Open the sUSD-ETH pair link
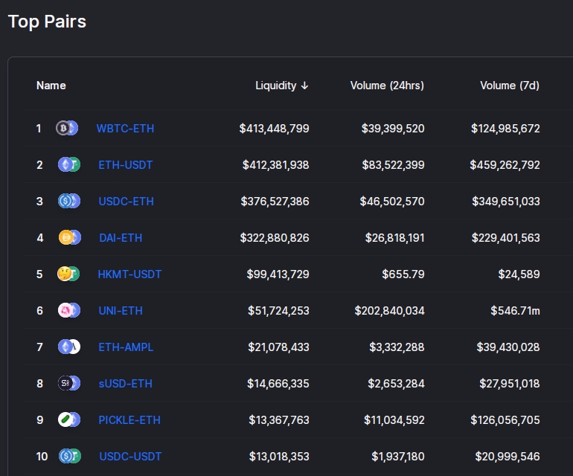The height and width of the screenshot is (476, 573). [125, 384]
